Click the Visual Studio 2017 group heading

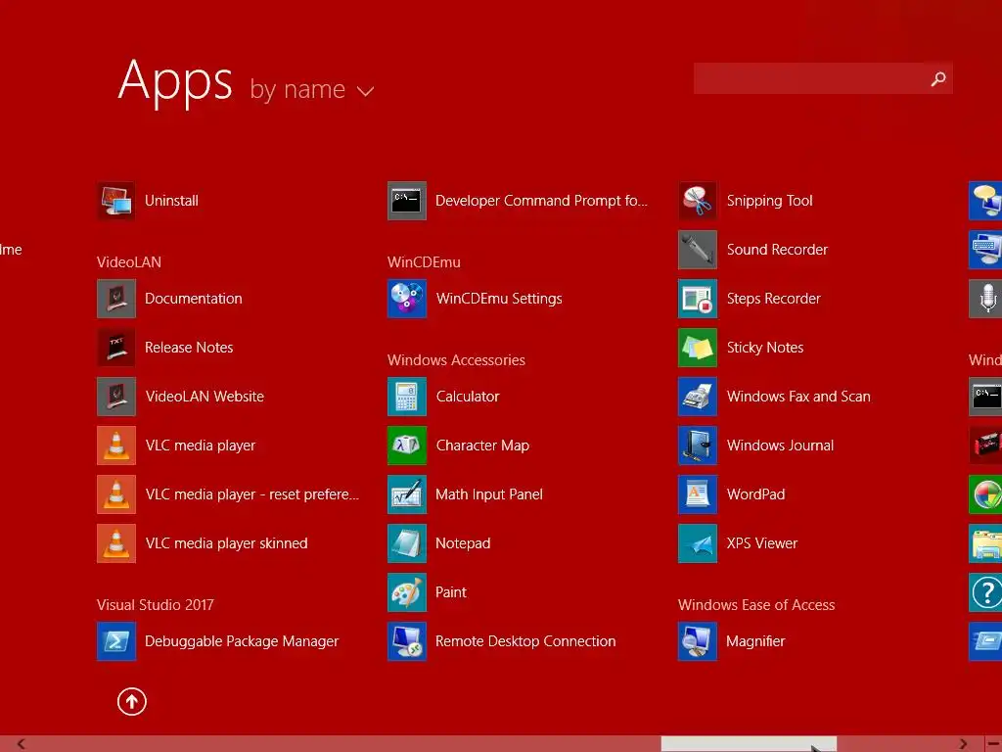point(156,605)
